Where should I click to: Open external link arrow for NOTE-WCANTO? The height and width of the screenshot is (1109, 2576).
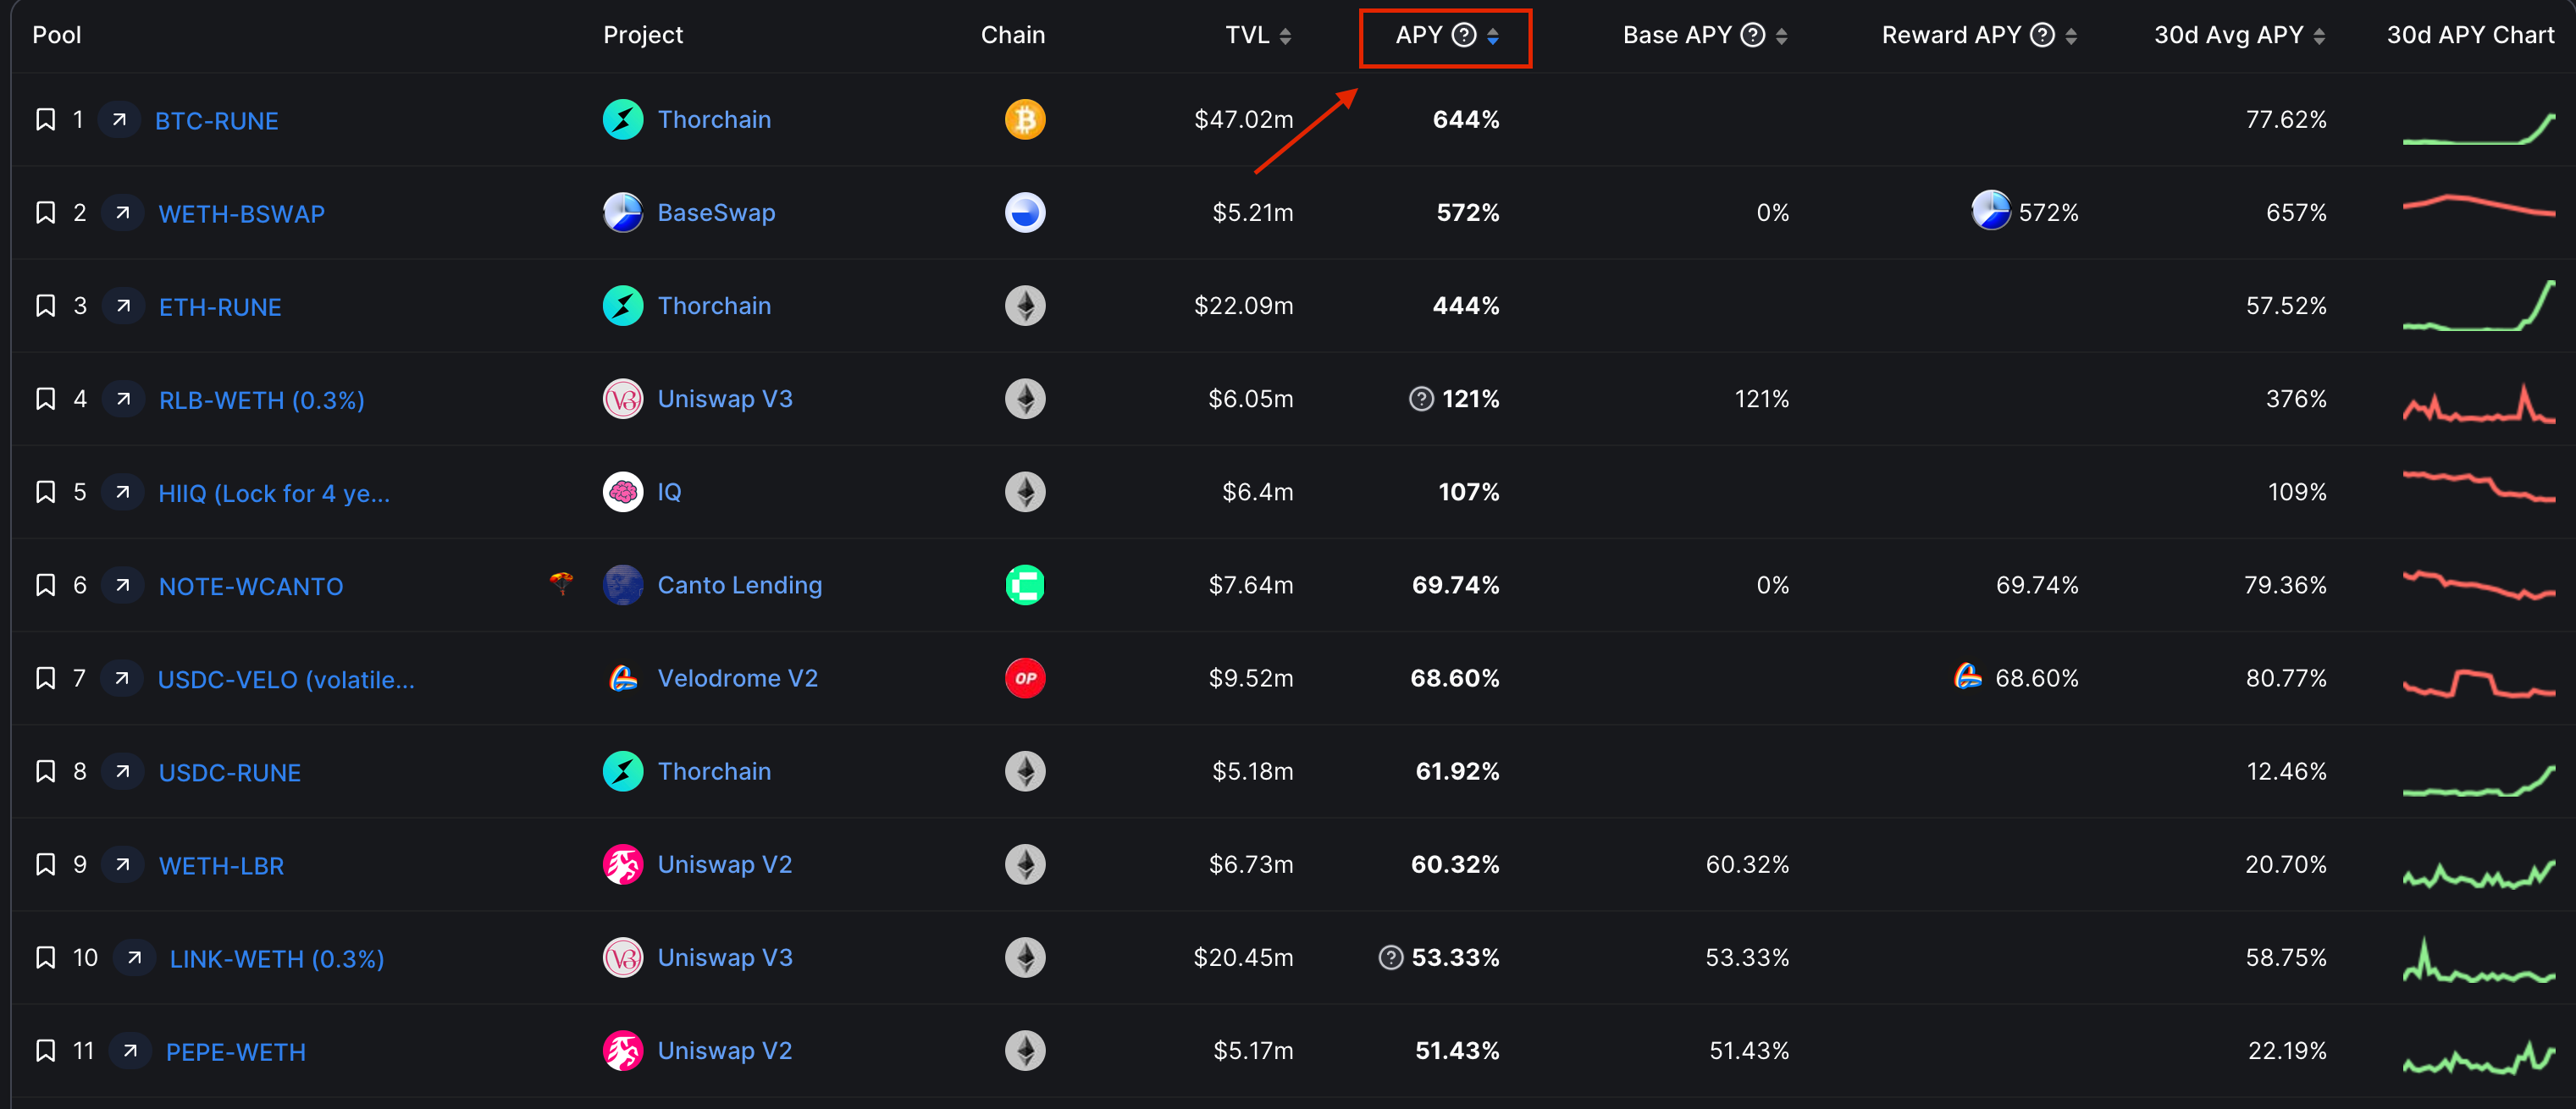[x=122, y=585]
